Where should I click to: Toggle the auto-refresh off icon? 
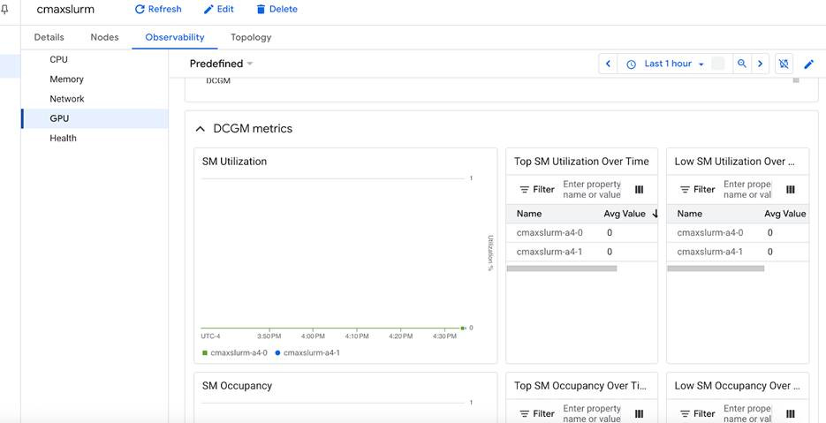(784, 64)
